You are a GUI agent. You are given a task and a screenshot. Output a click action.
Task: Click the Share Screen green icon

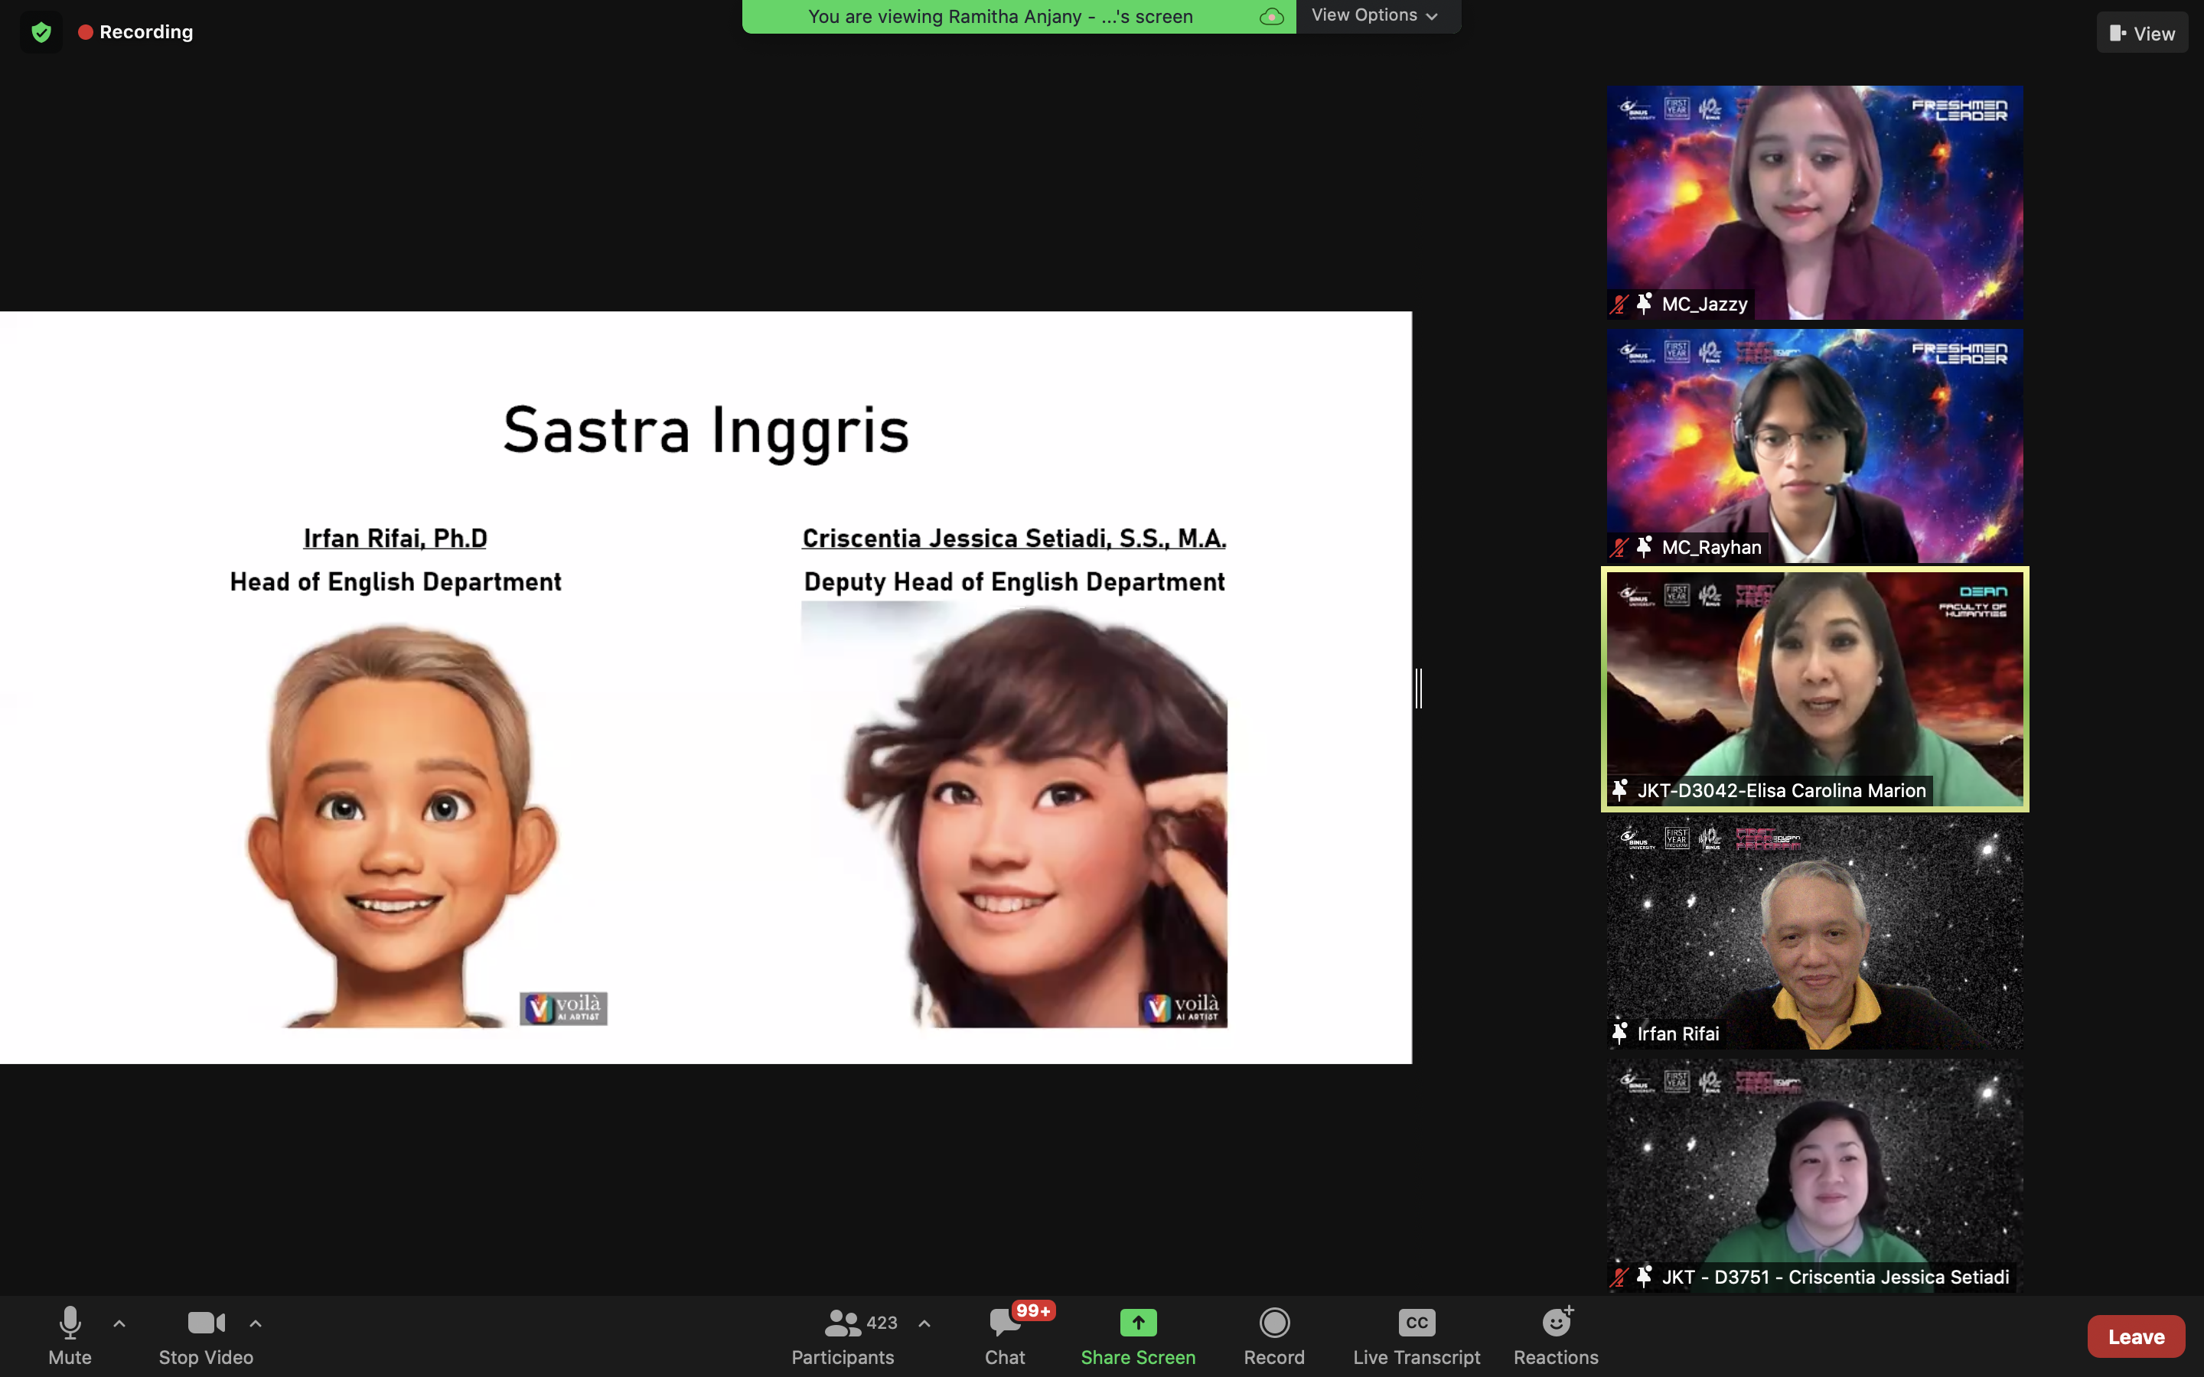1137,1323
